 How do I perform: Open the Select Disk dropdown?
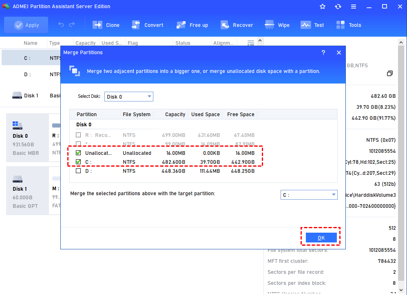tap(129, 97)
